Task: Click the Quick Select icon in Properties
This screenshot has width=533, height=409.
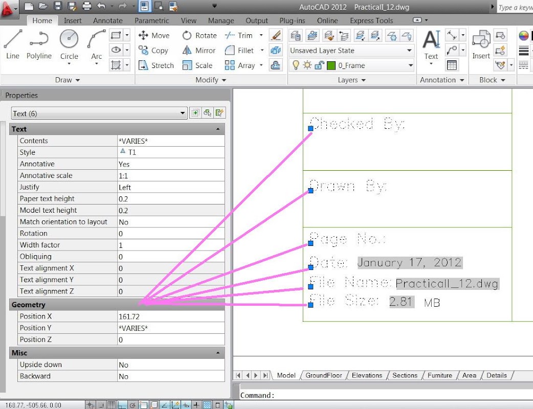Action: tap(219, 113)
